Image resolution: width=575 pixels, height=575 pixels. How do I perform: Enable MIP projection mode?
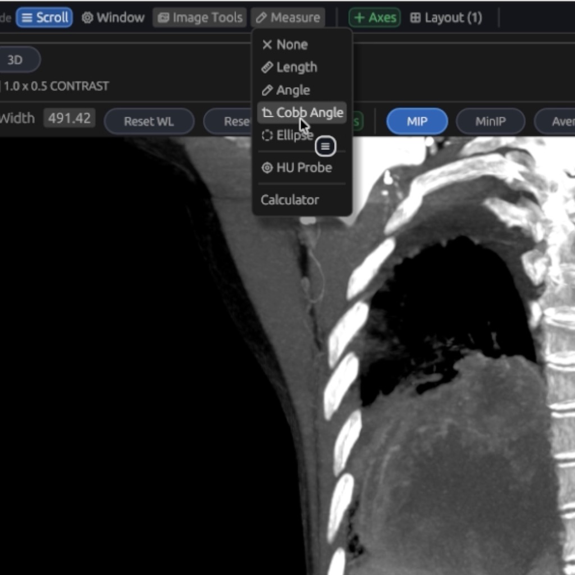[x=417, y=121]
